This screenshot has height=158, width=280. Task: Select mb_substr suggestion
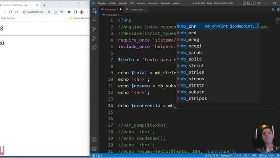tap(218, 92)
